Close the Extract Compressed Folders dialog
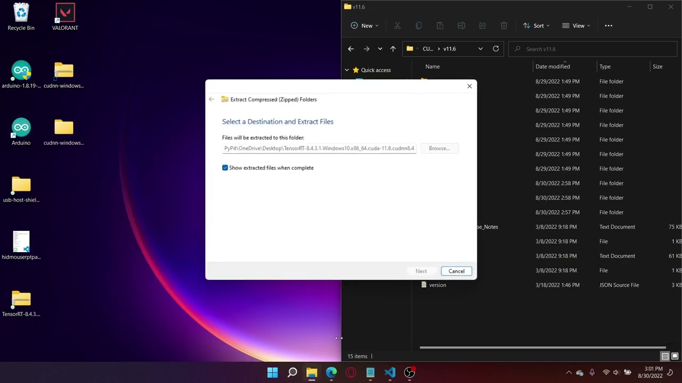Viewport: 682px width, 383px height. pyautogui.click(x=469, y=86)
